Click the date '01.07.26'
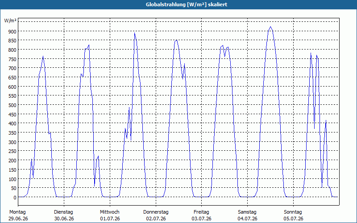The image size is (357, 223). (110, 219)
